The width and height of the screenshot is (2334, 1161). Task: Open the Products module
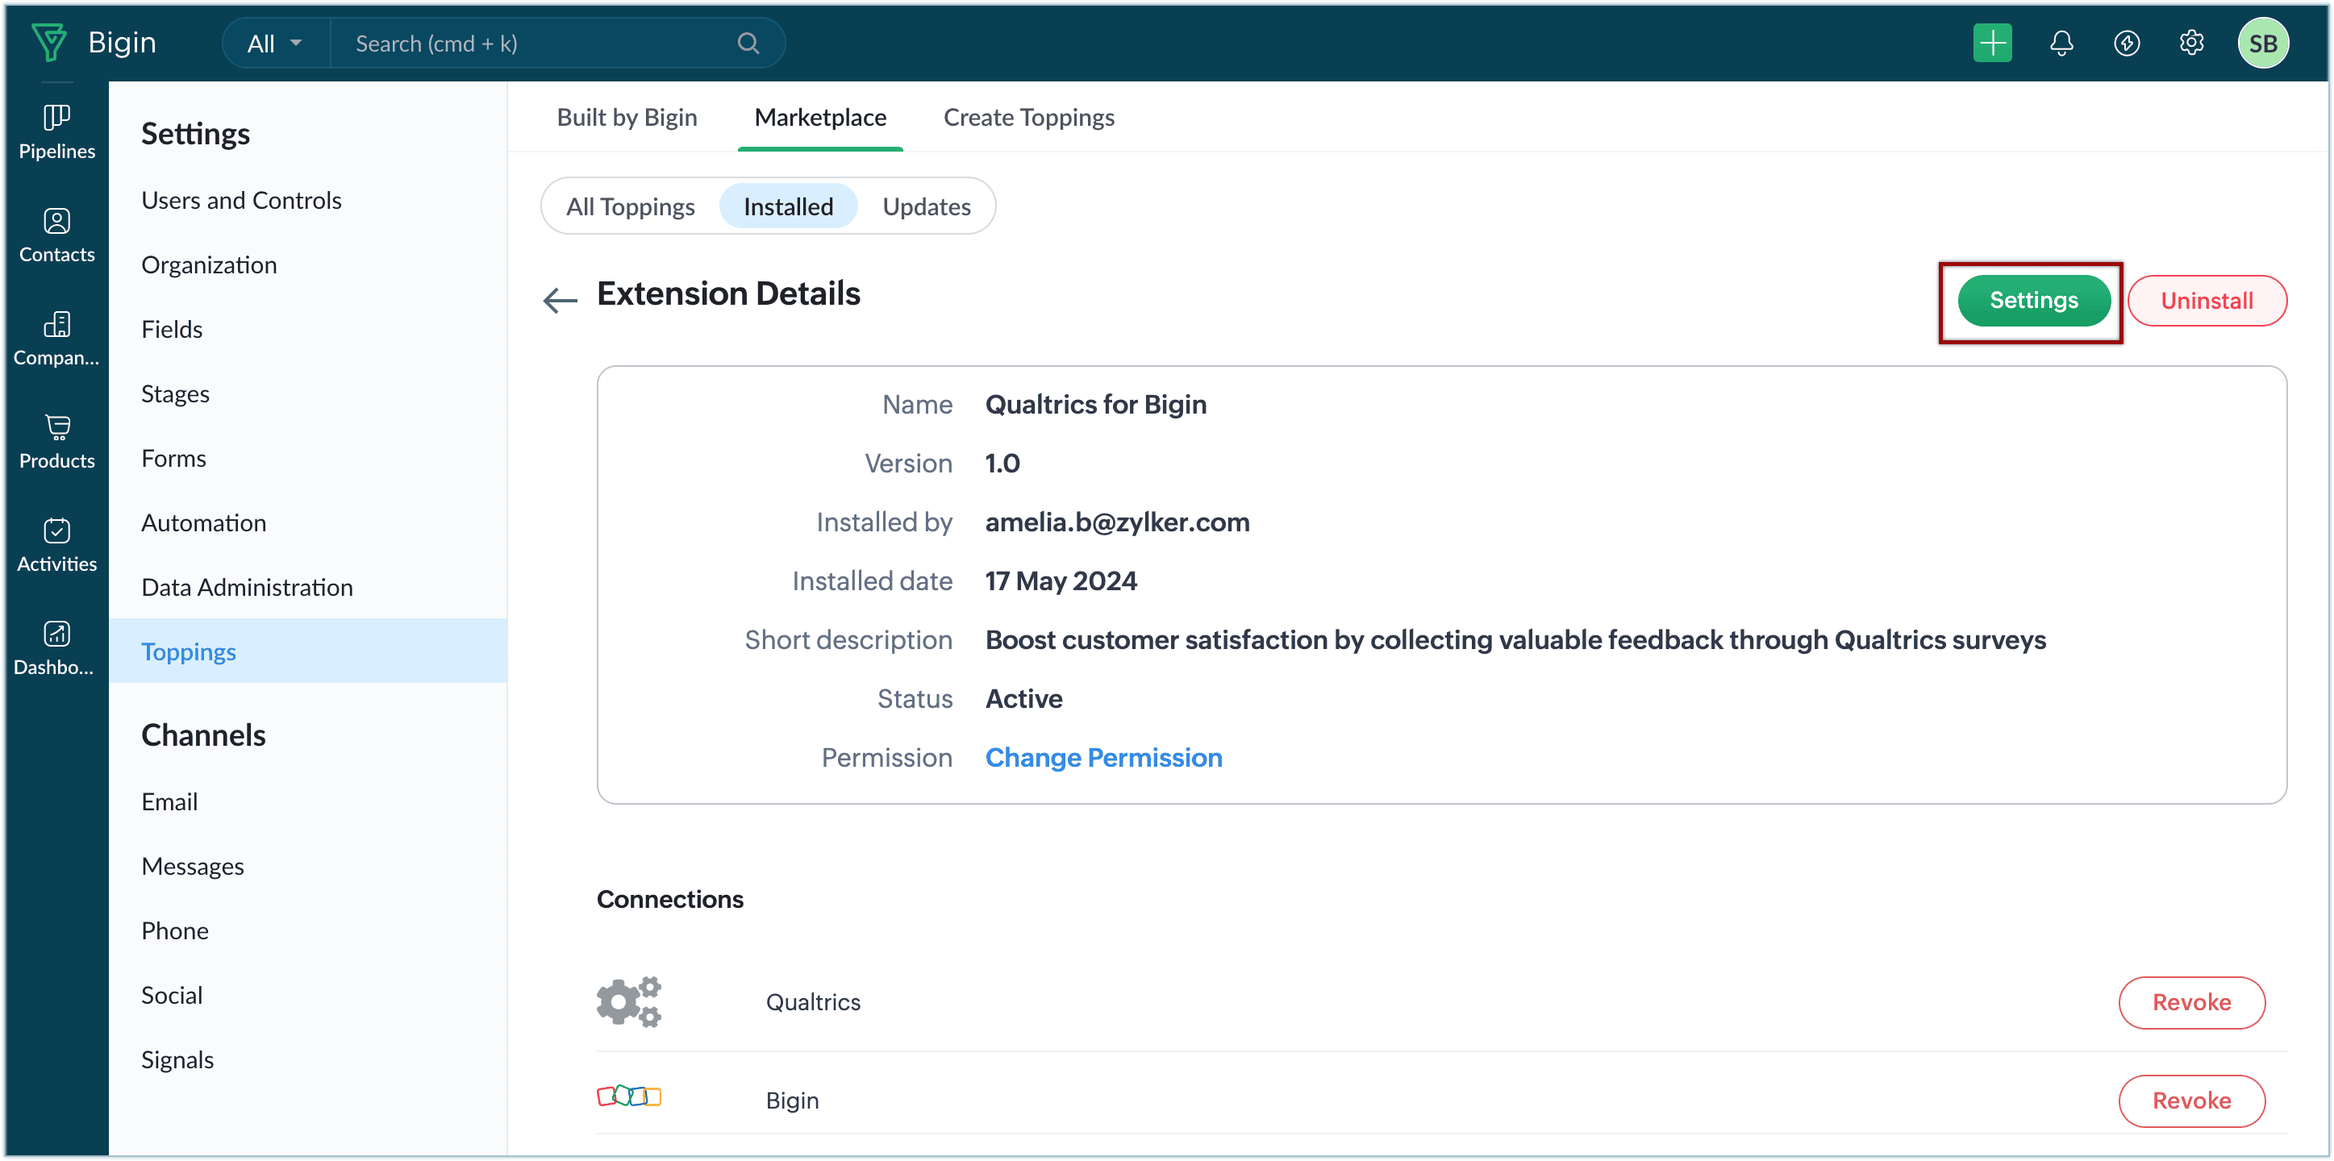coord(56,442)
